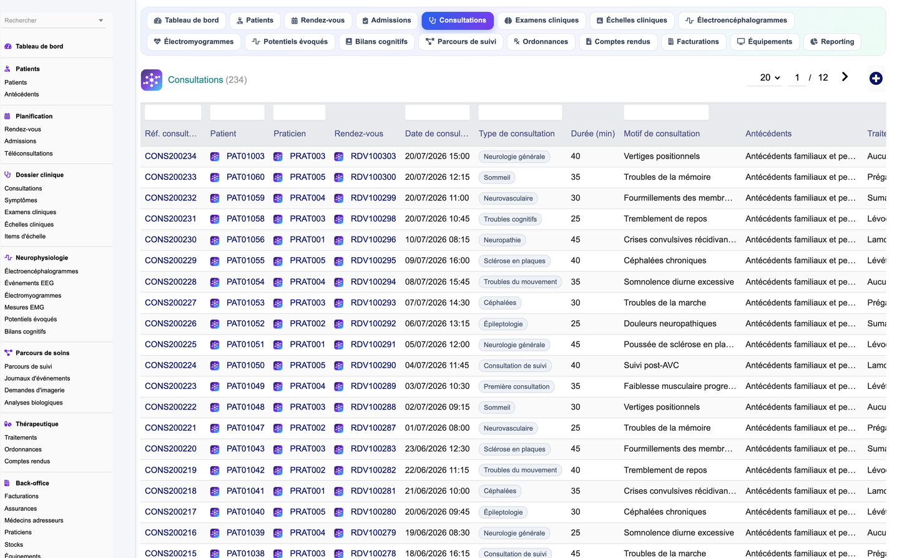902x558 pixels.
Task: Open the Examens cliniques tab
Action: 541,21
